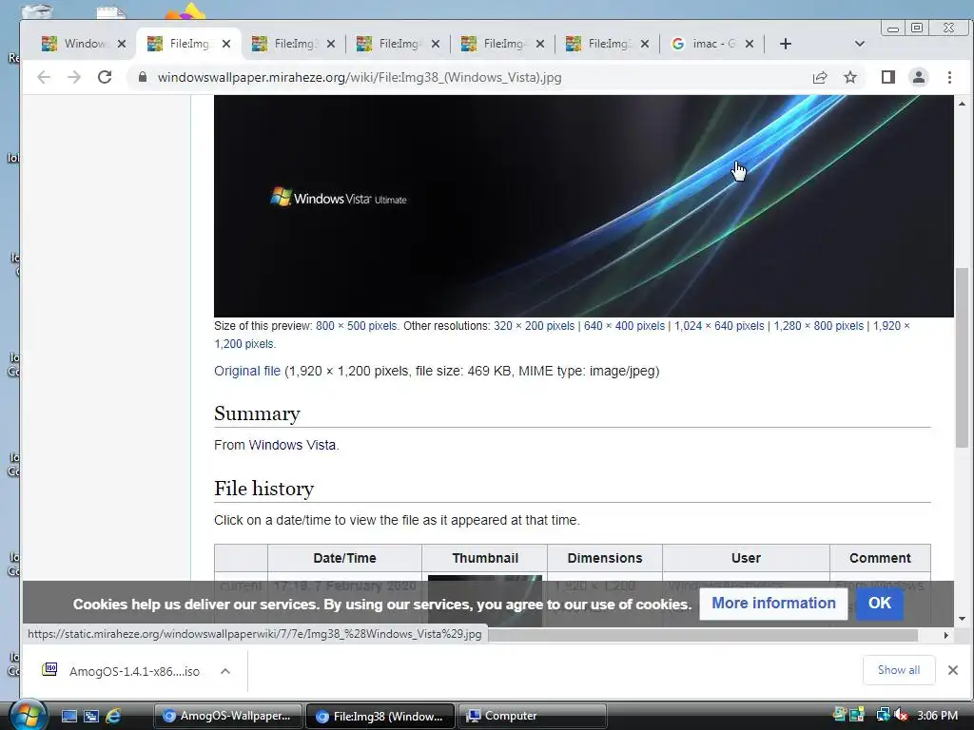Switch to the AmogOS-Wallpaper taskbar window
Viewport: 974px width, 730px height.
pos(227,716)
